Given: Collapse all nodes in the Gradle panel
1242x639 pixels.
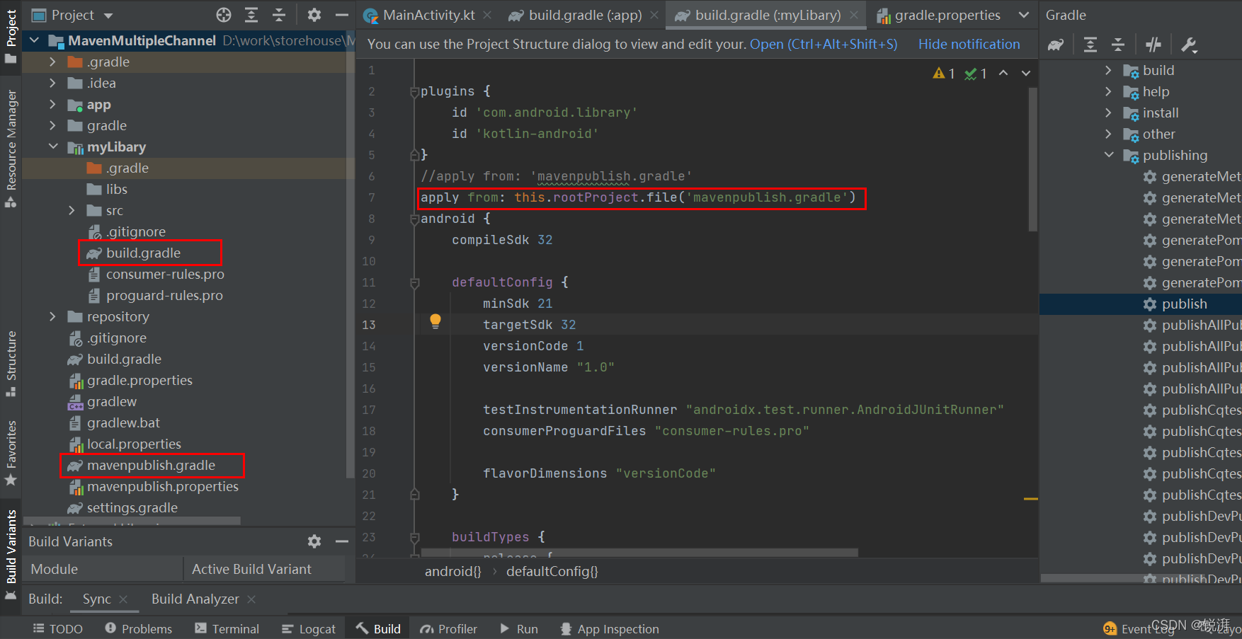Looking at the screenshot, I should point(1118,44).
